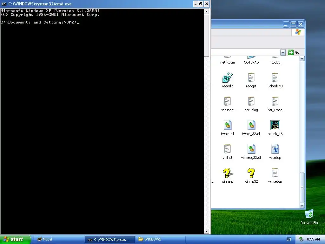
Task: Open the regedit registry editor icon
Action: tap(227, 78)
